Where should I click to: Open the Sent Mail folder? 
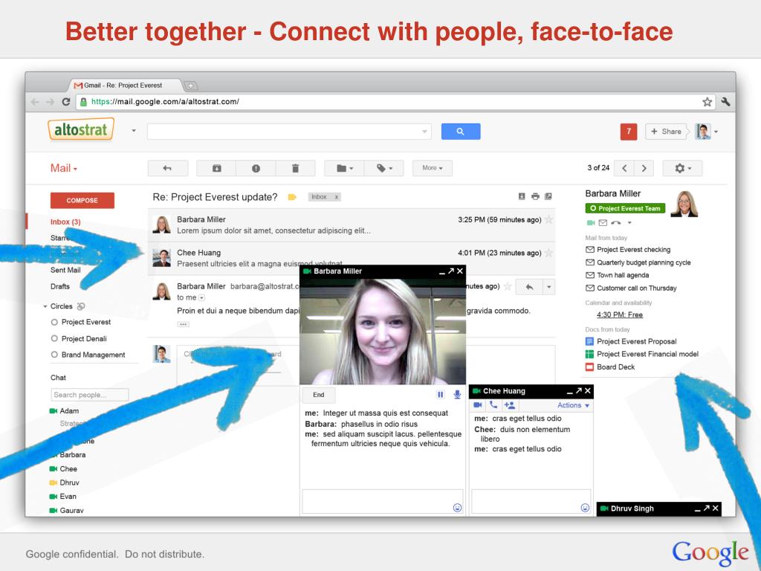pos(65,270)
